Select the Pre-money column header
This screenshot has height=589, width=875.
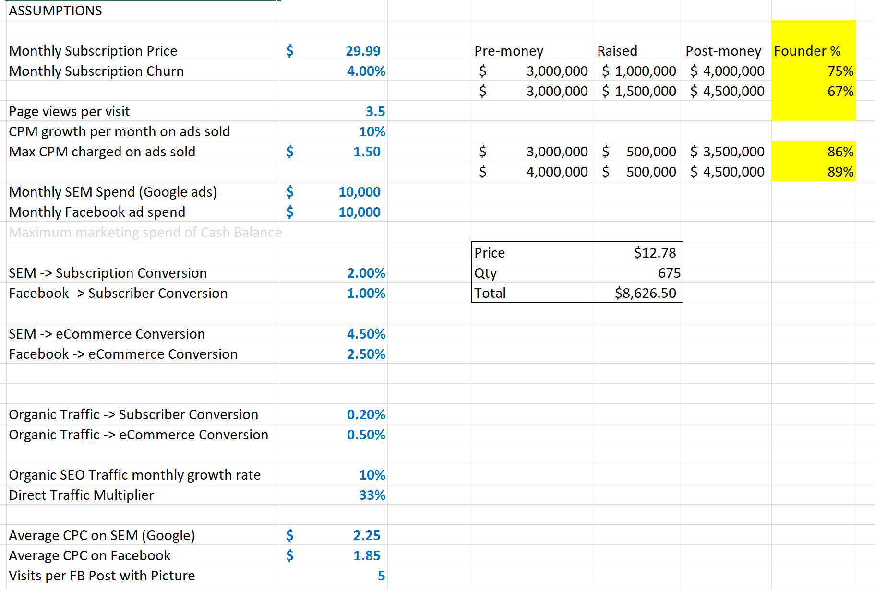click(x=533, y=50)
